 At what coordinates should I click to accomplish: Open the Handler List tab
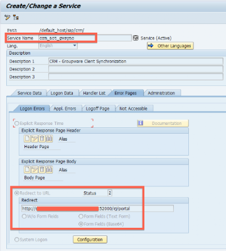94,93
